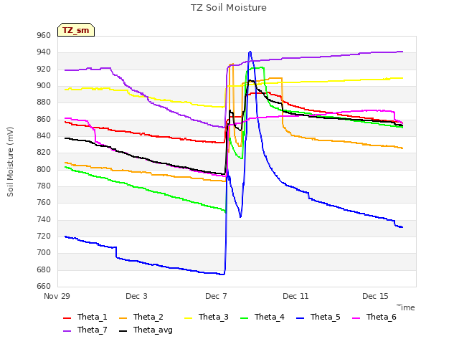Click the black Theta_avg legend color marker
Viewport: 459px width, 344px height.
pos(123,331)
